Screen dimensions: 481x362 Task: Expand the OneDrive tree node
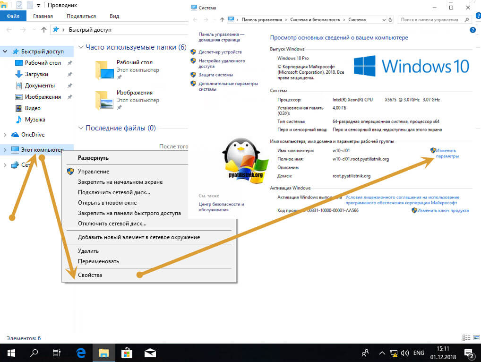5,135
